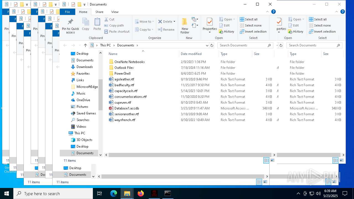Open the address bar history dropdown
The image size is (354, 199).
[x=207, y=45]
